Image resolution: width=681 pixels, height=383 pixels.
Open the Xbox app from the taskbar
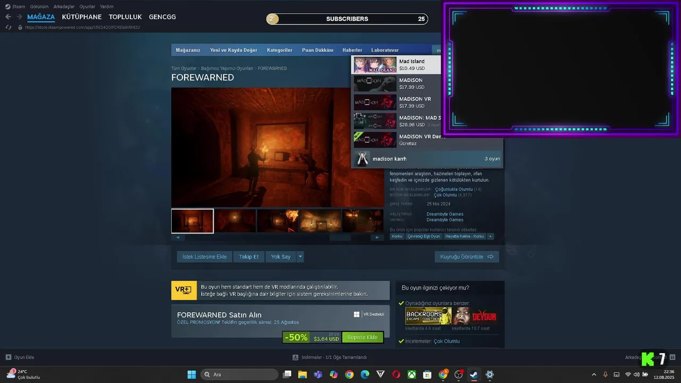tap(412, 374)
